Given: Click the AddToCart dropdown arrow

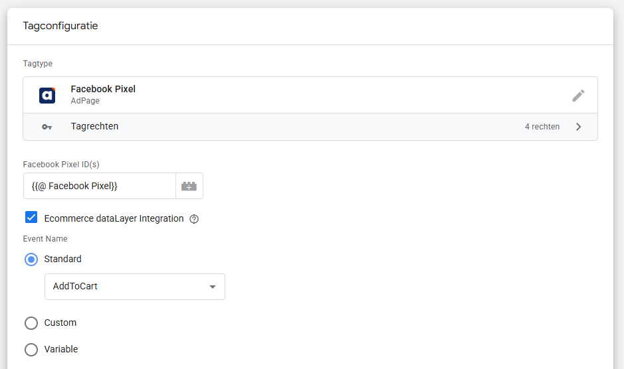Looking at the screenshot, I should click(213, 287).
